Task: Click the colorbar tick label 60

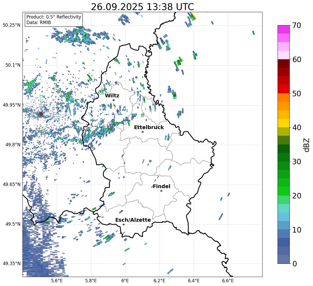Action: 297,60
